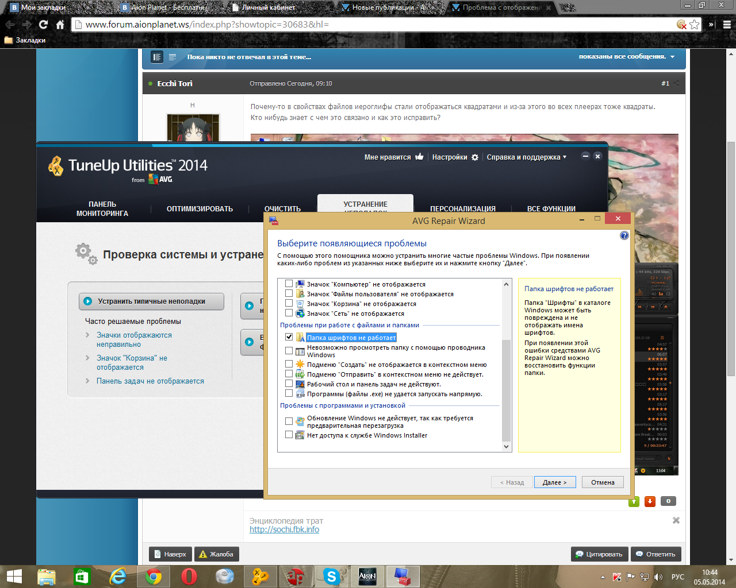Click the browser page vertical scrollbar
The height and width of the screenshot is (588, 736).
point(731,258)
